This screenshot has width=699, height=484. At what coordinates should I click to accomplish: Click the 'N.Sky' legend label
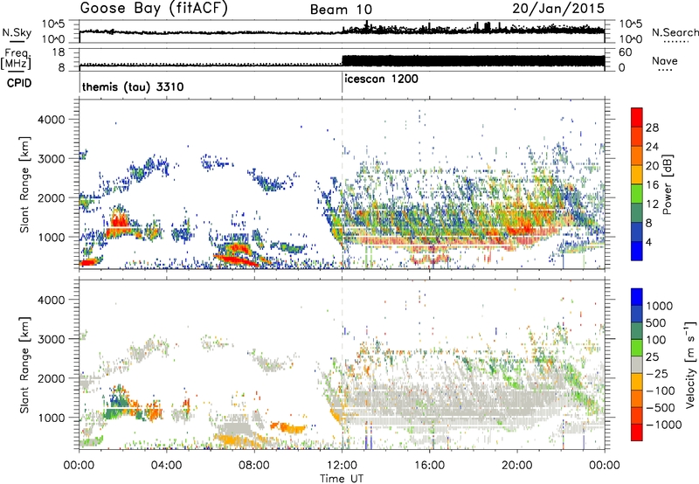pyautogui.click(x=17, y=32)
